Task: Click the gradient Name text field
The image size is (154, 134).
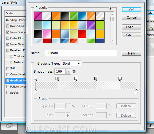Action: tap(81, 53)
